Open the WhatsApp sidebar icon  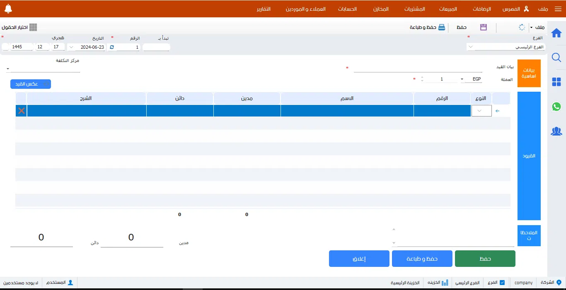(556, 107)
